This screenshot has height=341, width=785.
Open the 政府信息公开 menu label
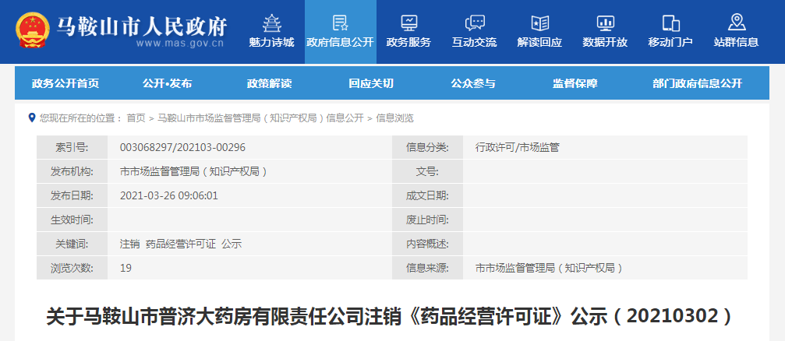pyautogui.click(x=340, y=43)
